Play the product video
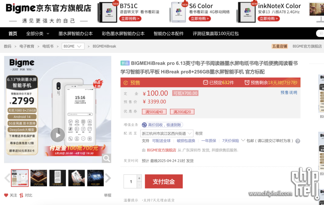Viewport: 324px width, 205px height. pos(58,135)
